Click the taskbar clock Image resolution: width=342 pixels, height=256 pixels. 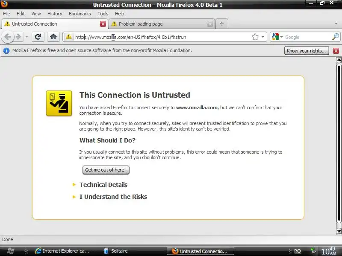pyautogui.click(x=328, y=251)
